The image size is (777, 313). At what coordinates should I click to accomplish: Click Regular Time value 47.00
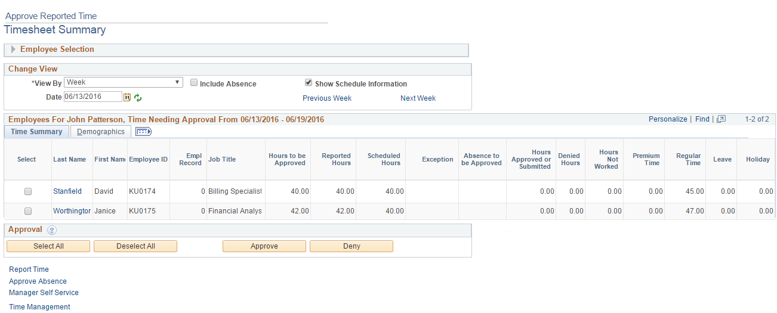click(x=694, y=211)
